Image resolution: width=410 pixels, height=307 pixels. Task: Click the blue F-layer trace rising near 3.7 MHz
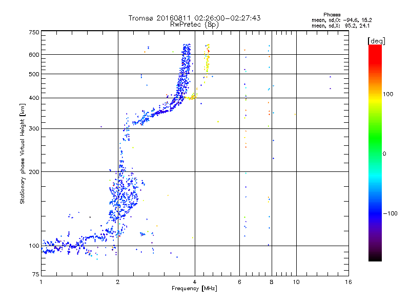[184, 71]
